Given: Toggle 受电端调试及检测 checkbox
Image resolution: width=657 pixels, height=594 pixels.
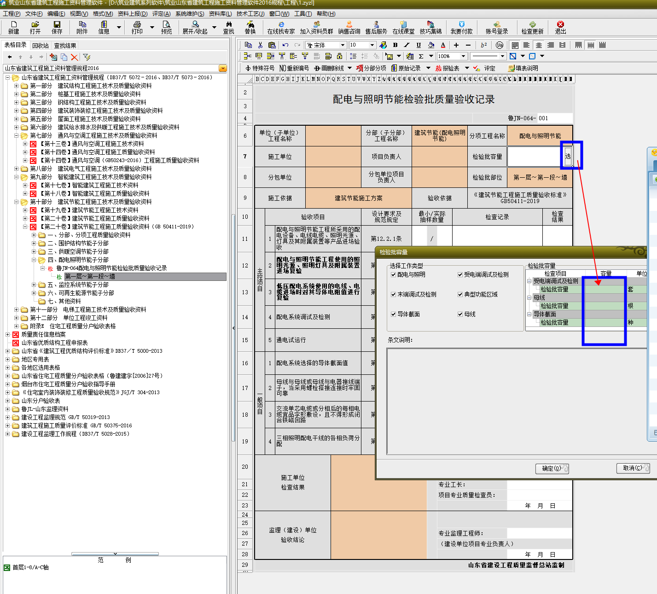Looking at the screenshot, I should [x=460, y=274].
